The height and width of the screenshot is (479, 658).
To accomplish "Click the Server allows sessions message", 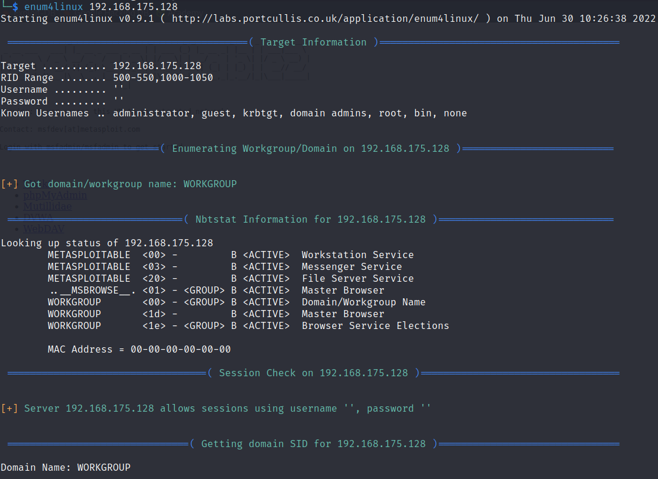I will [216, 409].
